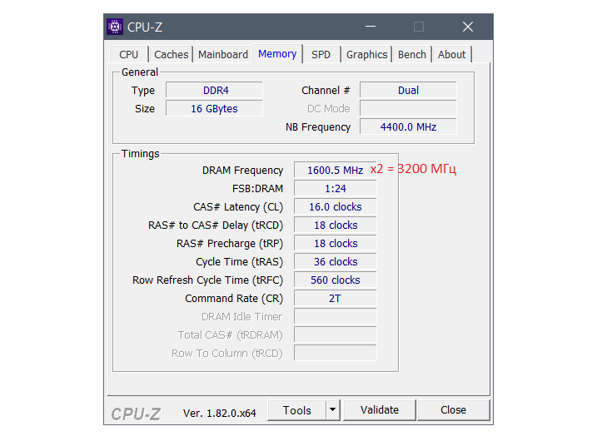Click the Tools button

(296, 410)
